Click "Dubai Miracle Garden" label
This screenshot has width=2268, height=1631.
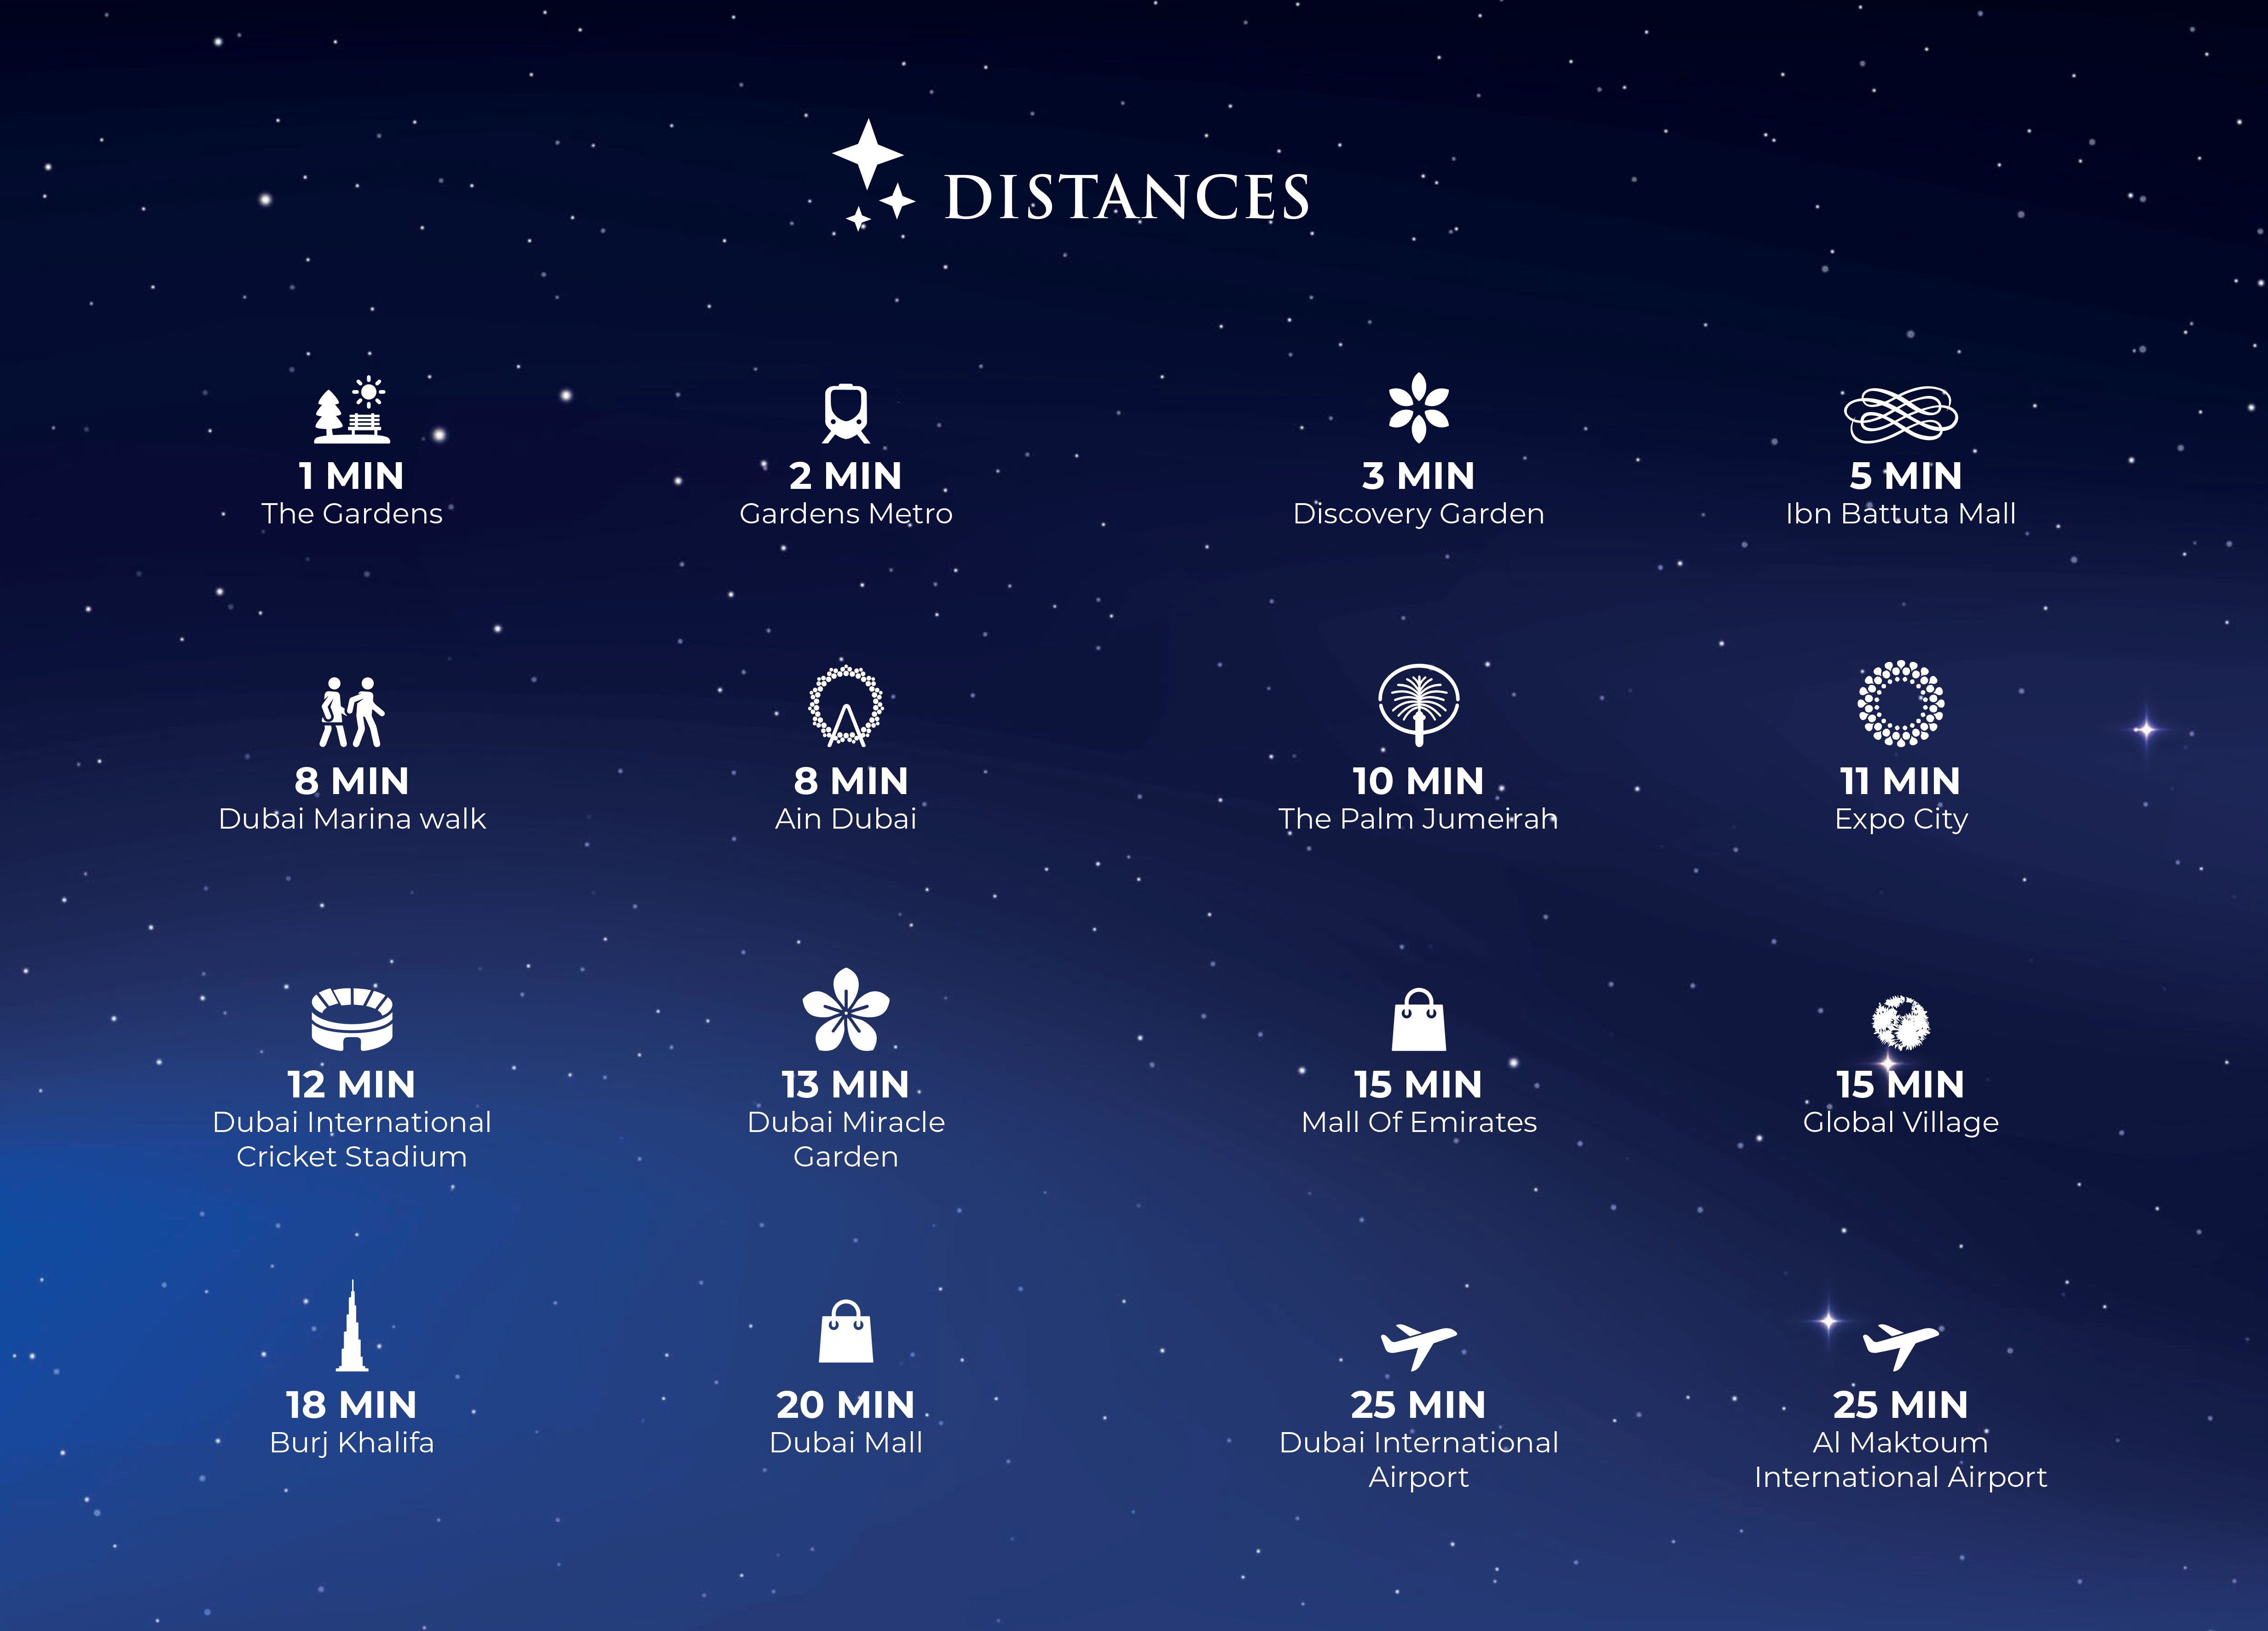[x=846, y=1139]
